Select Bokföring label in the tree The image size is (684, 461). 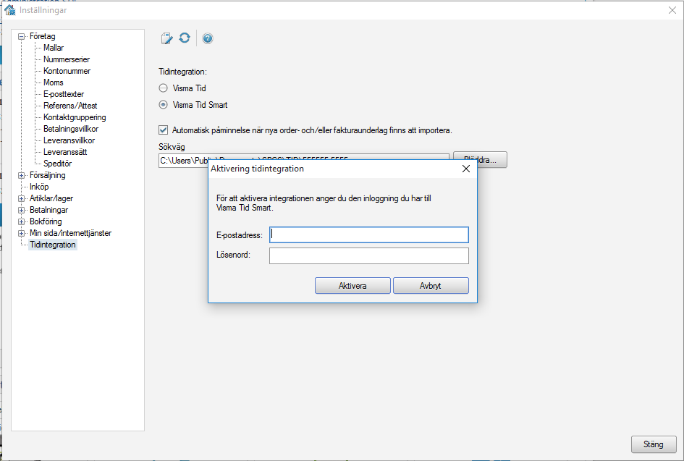[x=46, y=221]
